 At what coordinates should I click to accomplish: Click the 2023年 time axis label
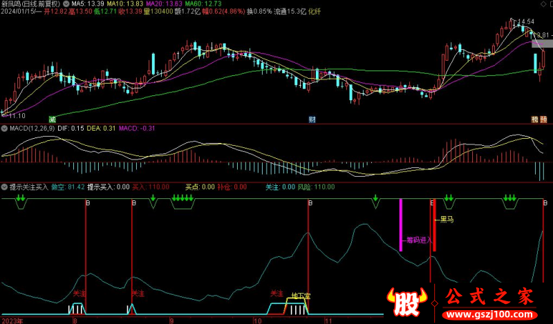pos(12,321)
